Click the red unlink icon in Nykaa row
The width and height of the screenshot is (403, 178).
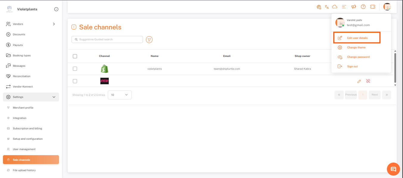click(368, 81)
